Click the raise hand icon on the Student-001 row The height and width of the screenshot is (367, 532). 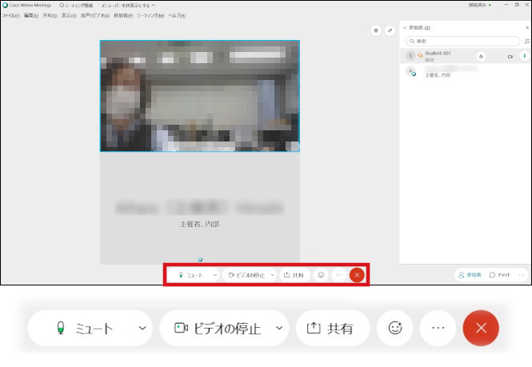tap(480, 57)
